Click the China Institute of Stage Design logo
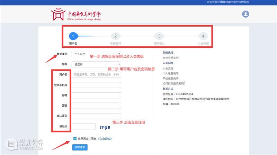277x155 pixels. (76, 14)
